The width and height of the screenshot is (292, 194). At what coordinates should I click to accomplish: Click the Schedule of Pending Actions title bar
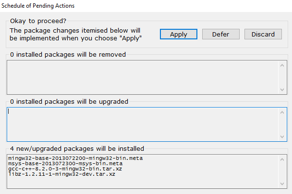tap(144, 6)
